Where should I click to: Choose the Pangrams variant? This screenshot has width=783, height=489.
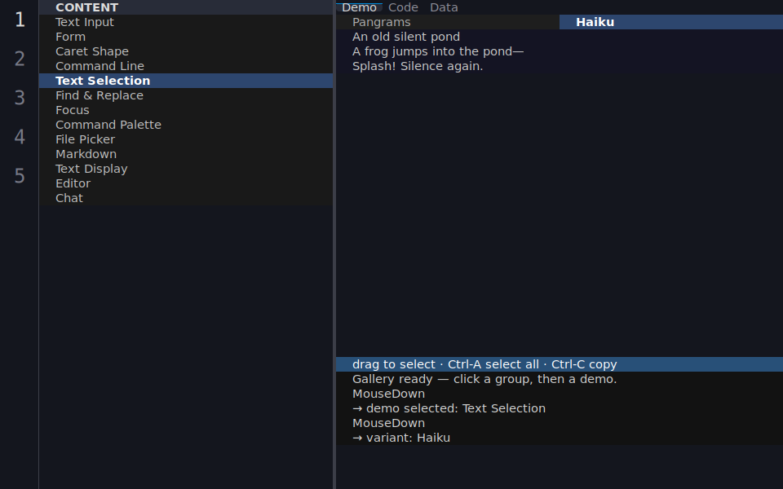(x=448, y=22)
